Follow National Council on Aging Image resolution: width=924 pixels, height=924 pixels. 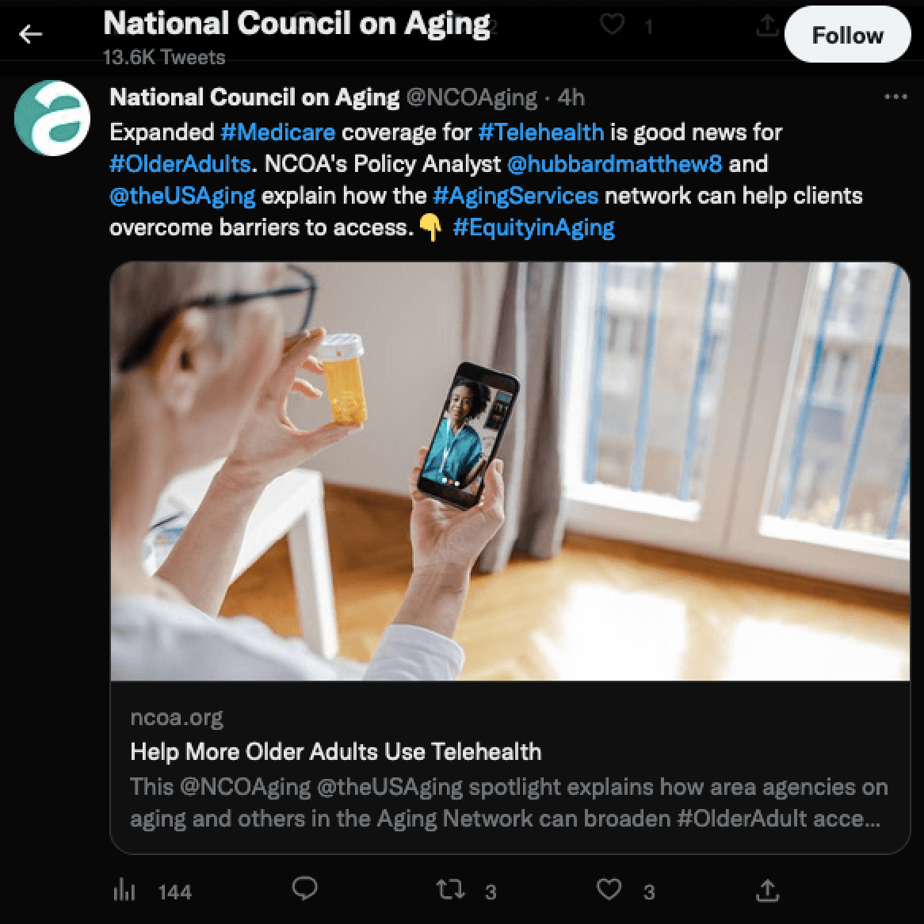coord(846,36)
